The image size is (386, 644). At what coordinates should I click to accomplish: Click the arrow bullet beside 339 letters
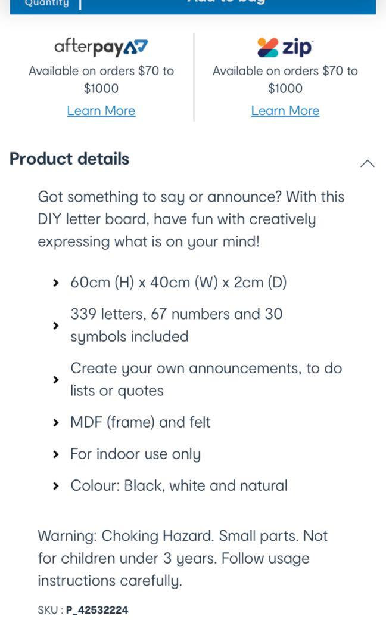coord(56,326)
